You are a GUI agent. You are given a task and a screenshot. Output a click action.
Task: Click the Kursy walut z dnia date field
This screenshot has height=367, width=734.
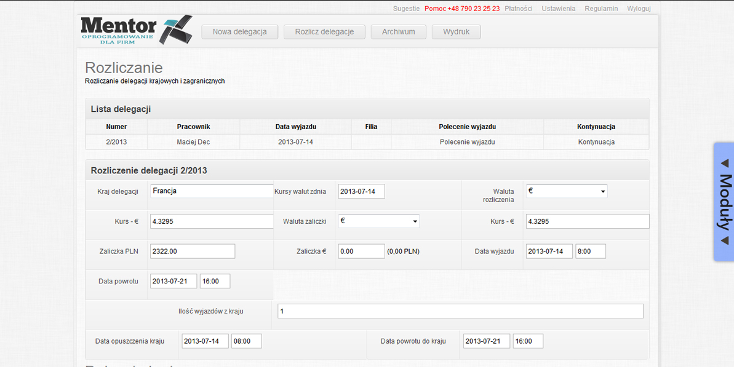(361, 191)
